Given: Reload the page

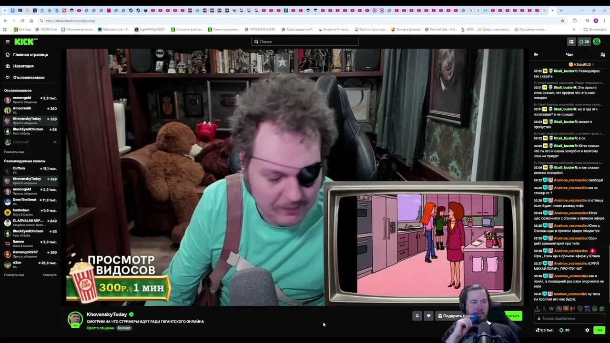Looking at the screenshot, I should click(x=22, y=21).
